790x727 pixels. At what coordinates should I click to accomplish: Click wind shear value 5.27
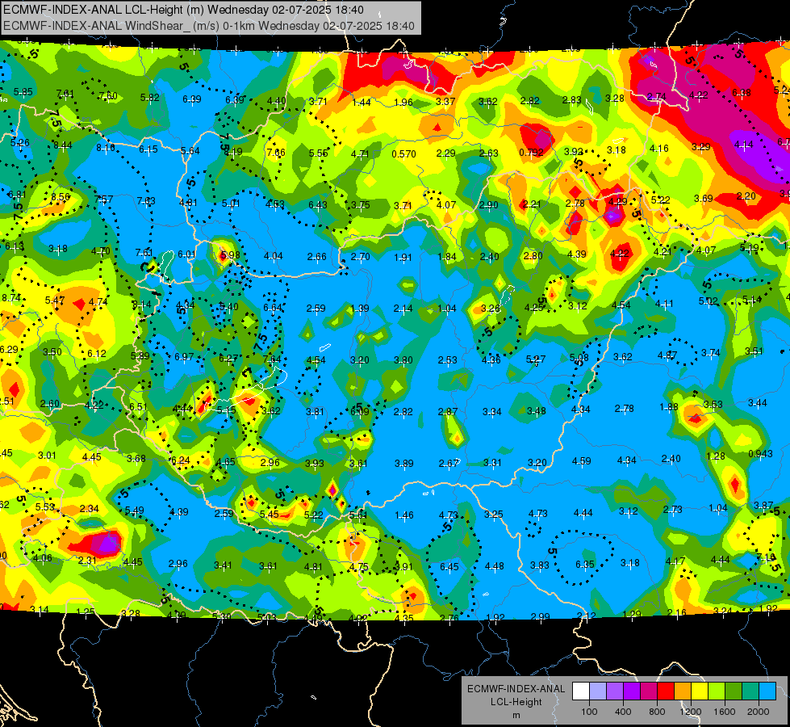(x=536, y=359)
